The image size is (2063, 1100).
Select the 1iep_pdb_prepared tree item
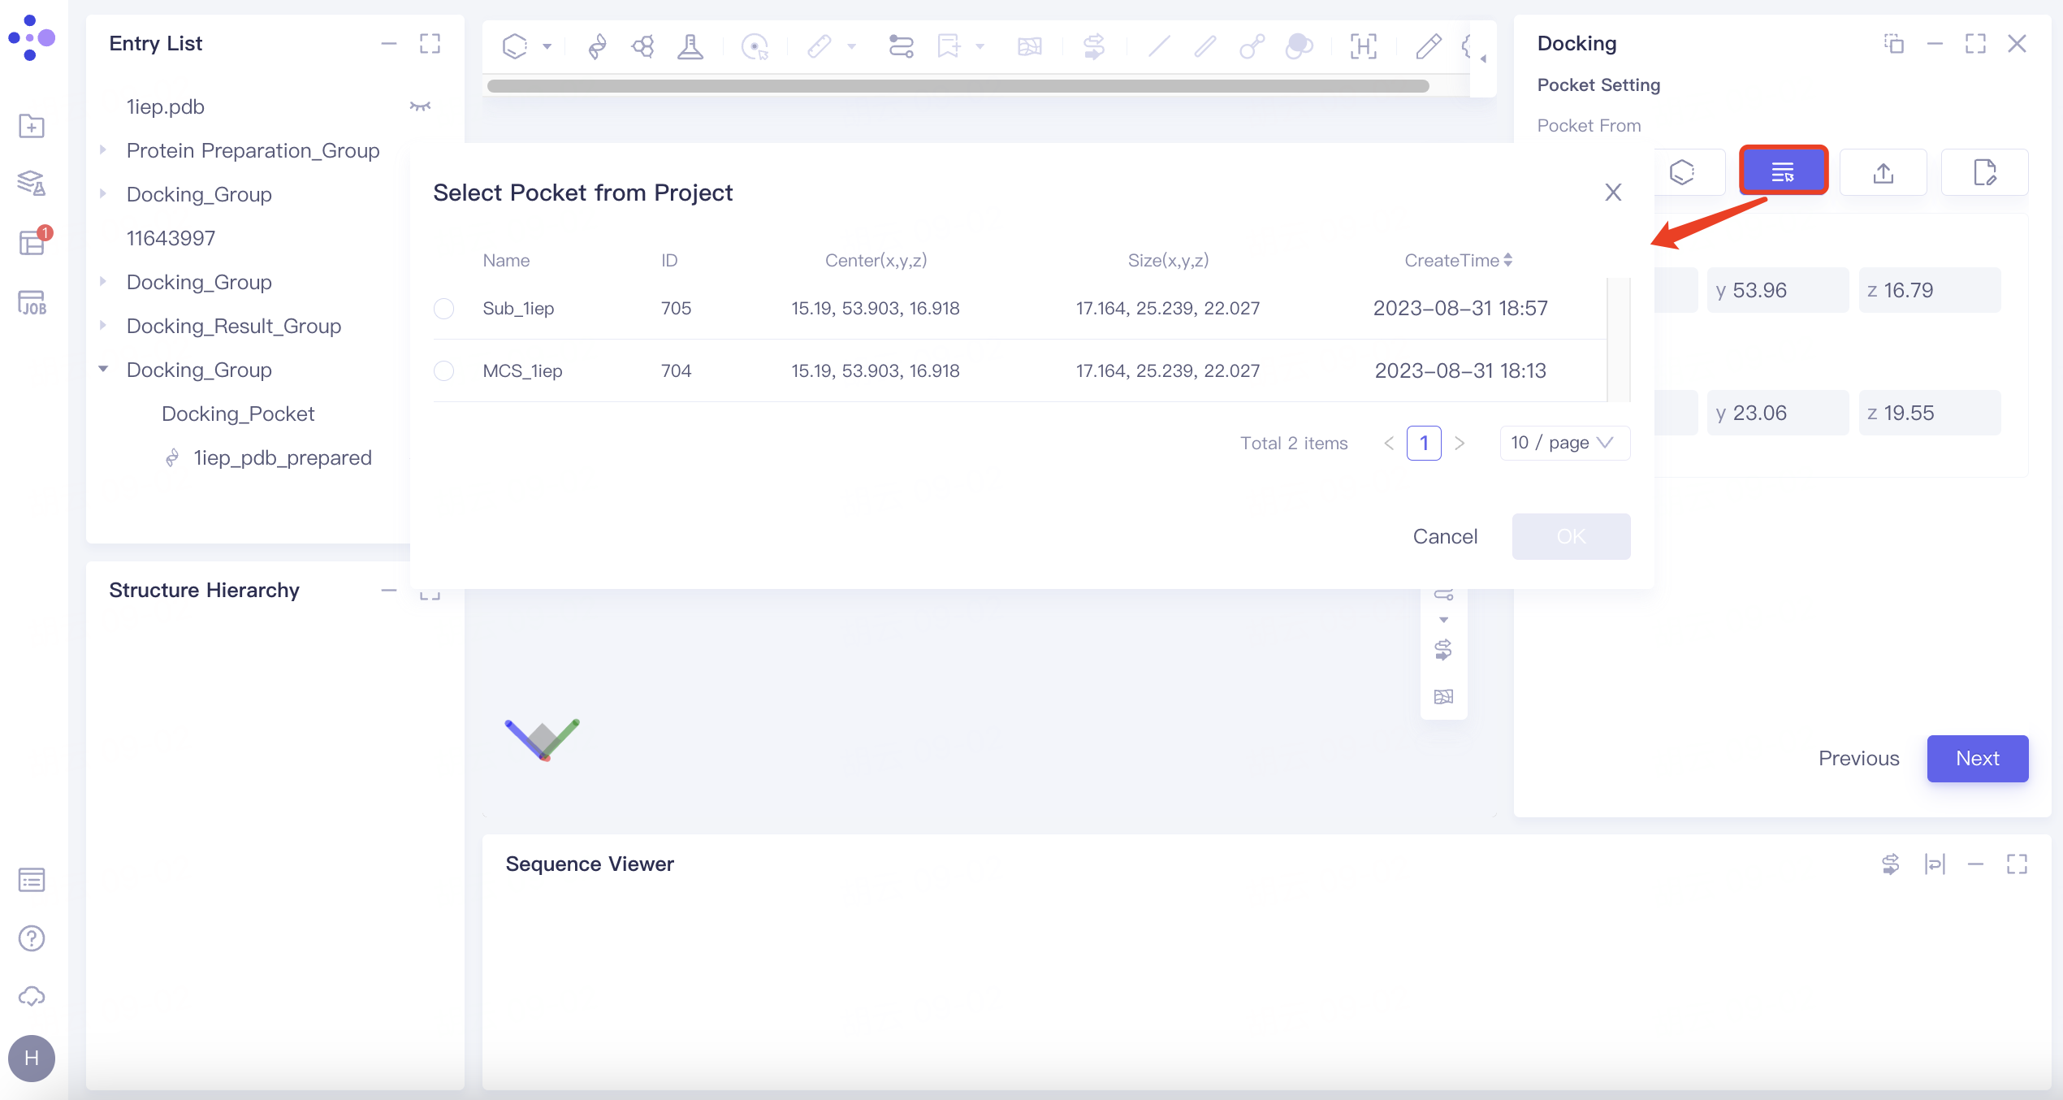(x=282, y=457)
